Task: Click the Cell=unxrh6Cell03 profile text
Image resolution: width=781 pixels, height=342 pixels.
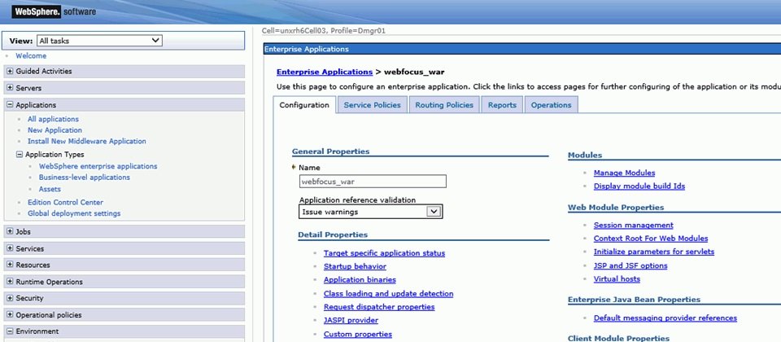Action: click(x=324, y=31)
